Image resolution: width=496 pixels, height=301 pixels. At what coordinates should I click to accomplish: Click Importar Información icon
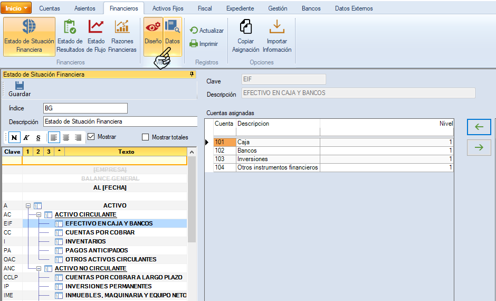(x=277, y=36)
